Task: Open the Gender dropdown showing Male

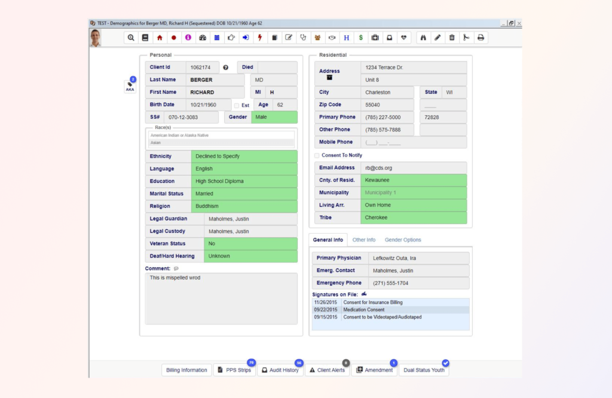Action: click(274, 117)
